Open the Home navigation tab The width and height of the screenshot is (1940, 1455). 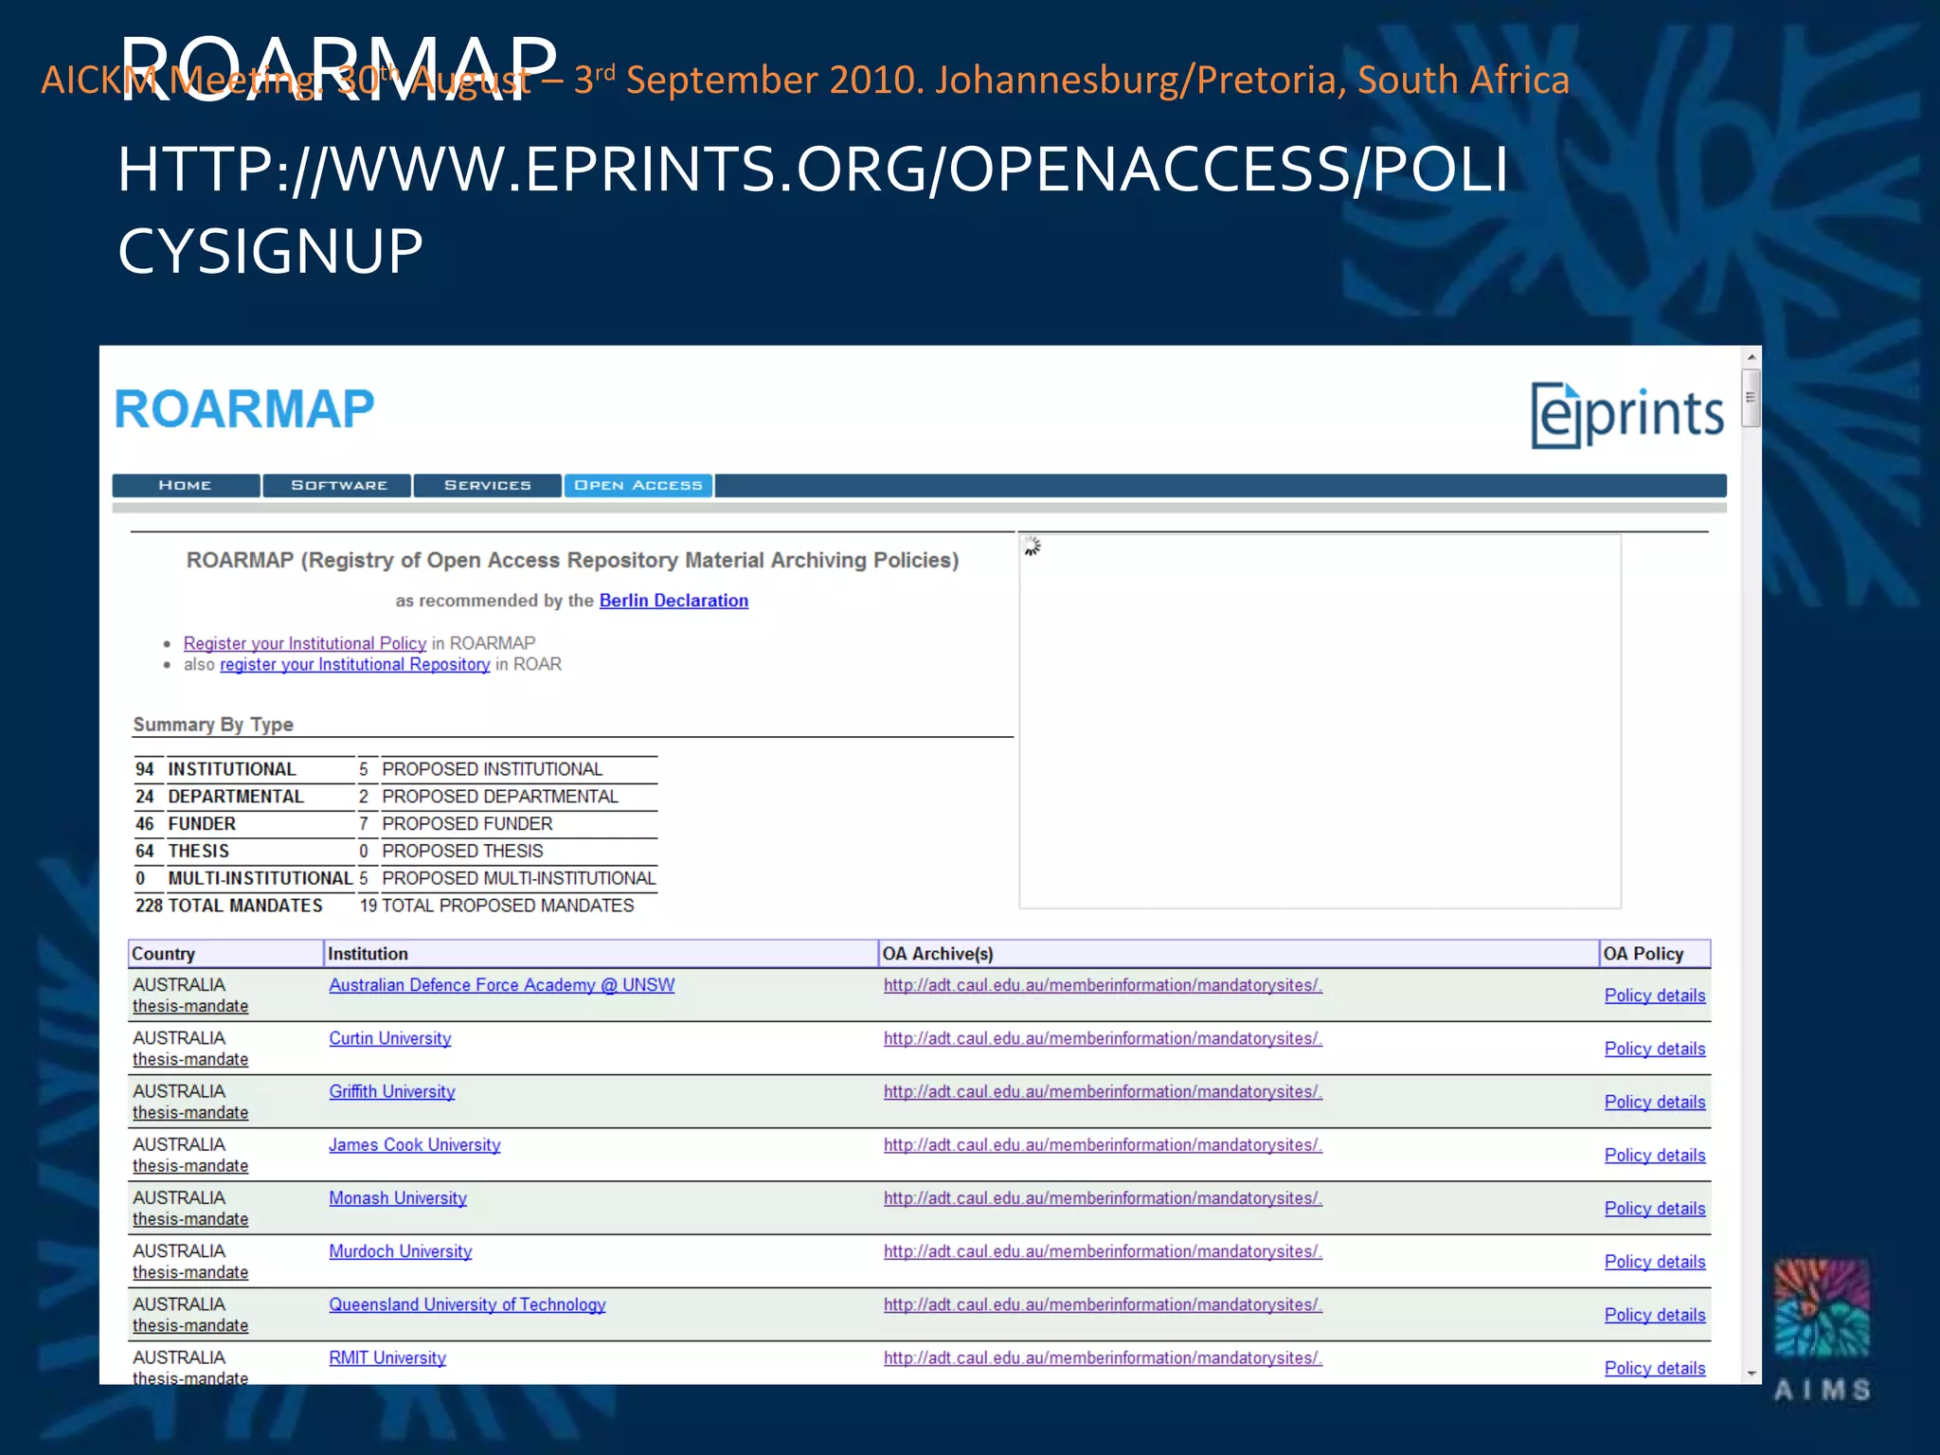[x=186, y=485]
